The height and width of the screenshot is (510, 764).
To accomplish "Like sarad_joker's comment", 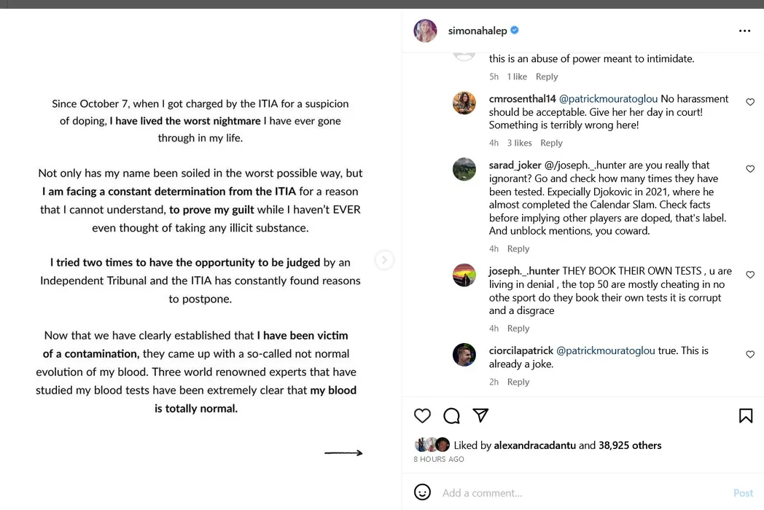I will coord(750,169).
